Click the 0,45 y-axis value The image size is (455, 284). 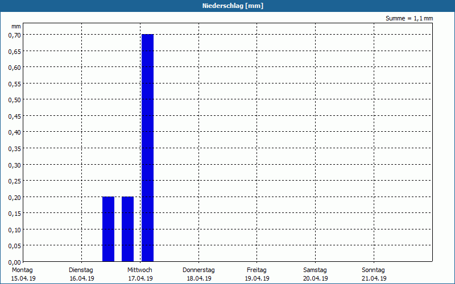(15, 116)
